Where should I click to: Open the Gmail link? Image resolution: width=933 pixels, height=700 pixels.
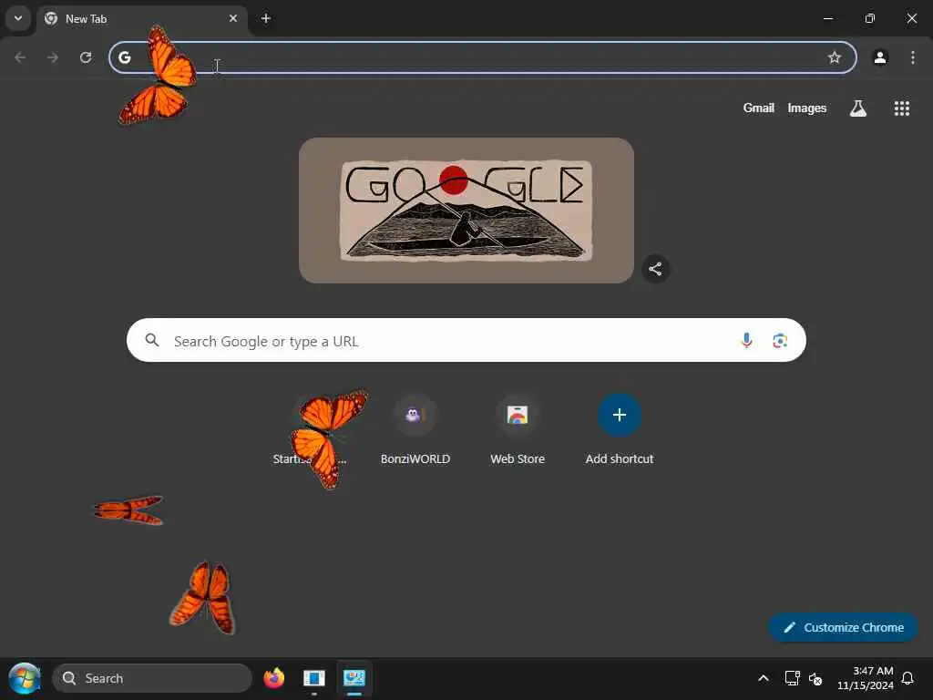758,108
